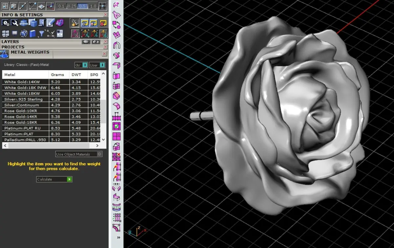Click the blue book icon

point(33,33)
